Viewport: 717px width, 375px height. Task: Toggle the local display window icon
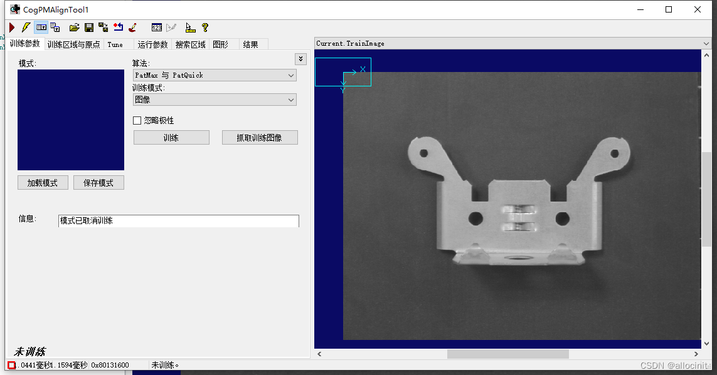point(41,28)
